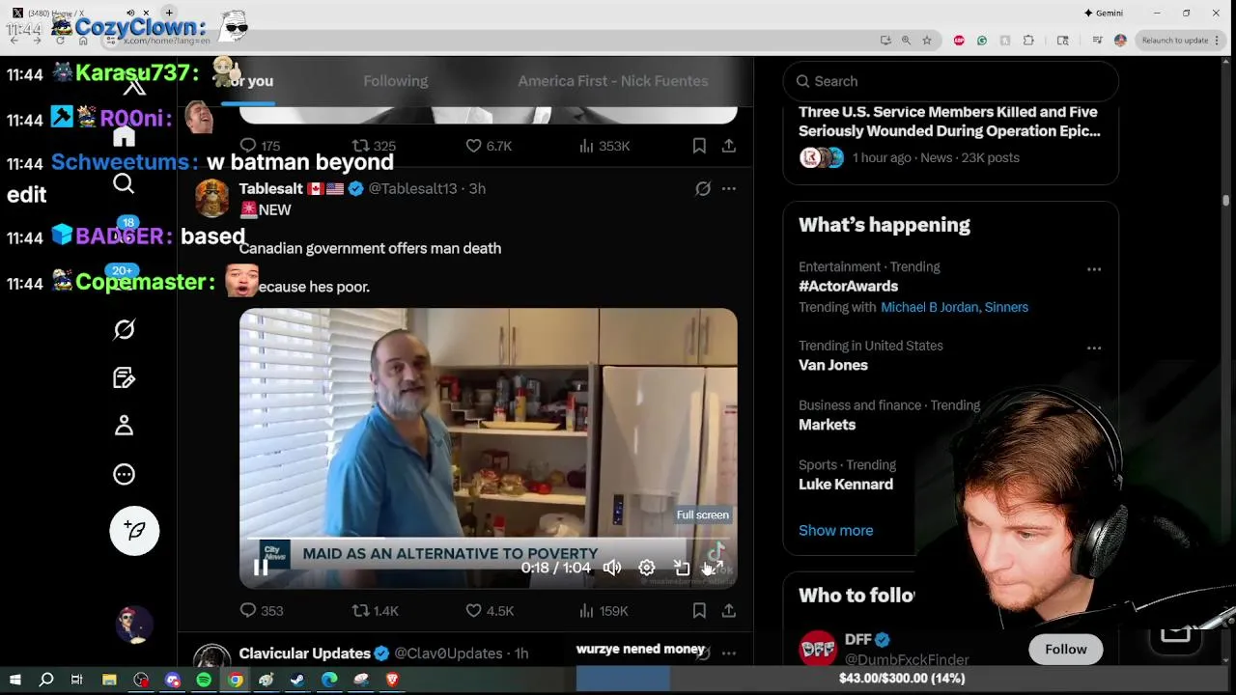The image size is (1236, 695).
Task: Open Clavicular Updates profile name
Action: pyautogui.click(x=305, y=653)
